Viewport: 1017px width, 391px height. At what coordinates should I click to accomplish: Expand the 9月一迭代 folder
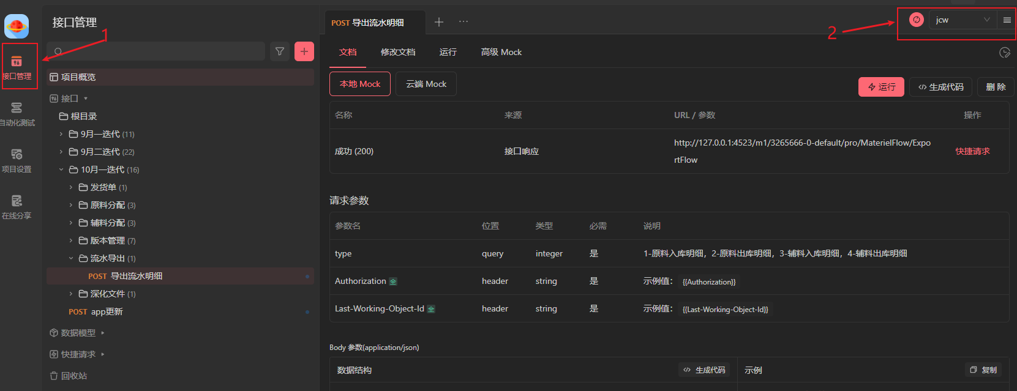[x=61, y=134]
